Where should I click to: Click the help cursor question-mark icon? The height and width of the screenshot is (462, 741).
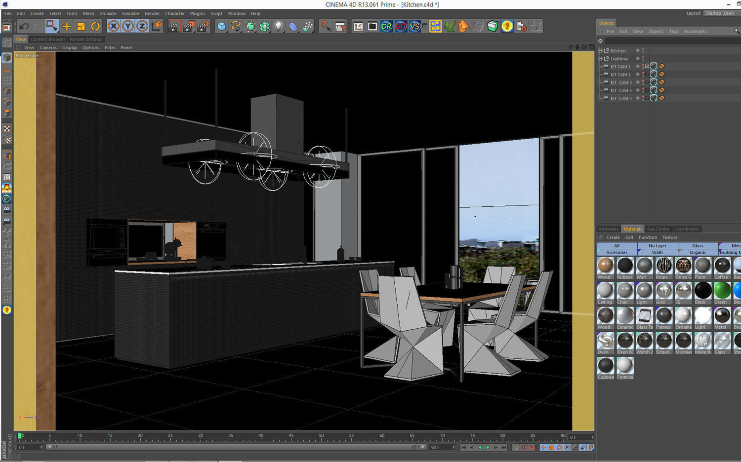pos(325,26)
